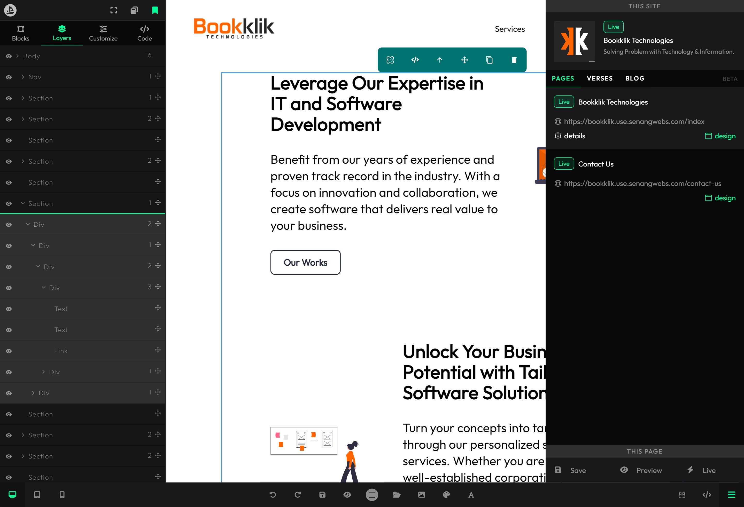
Task: Open the BLOG tab in site panel
Action: pyautogui.click(x=634, y=78)
